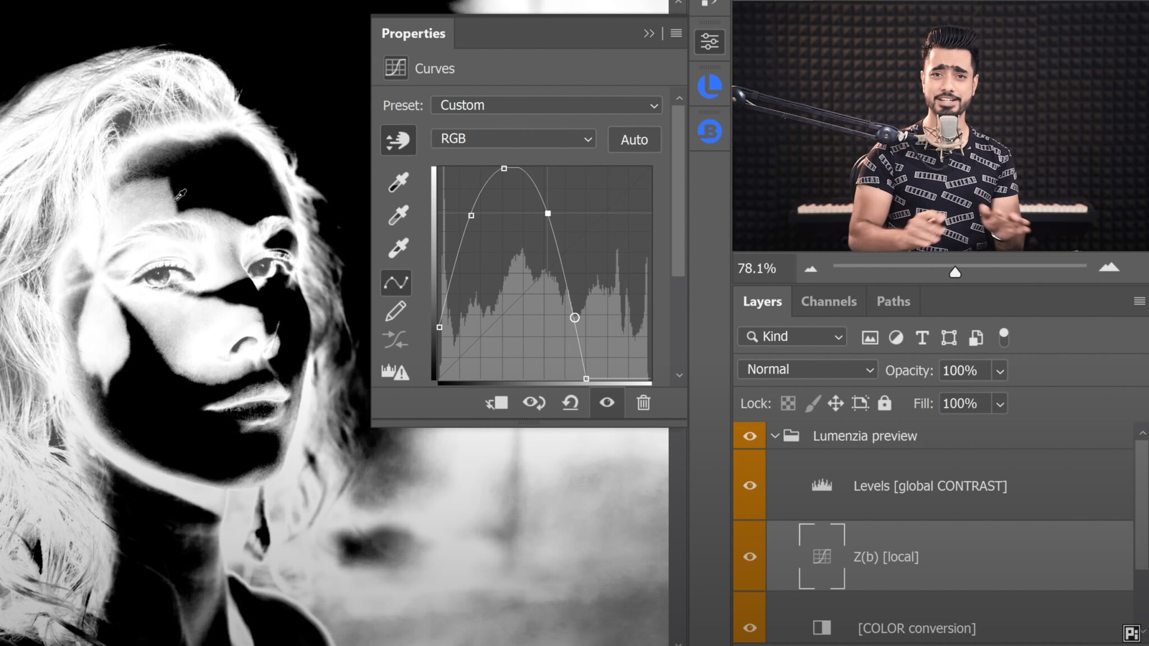Open the Normal blend mode dropdown
Image resolution: width=1149 pixels, height=646 pixels.
tap(806, 369)
